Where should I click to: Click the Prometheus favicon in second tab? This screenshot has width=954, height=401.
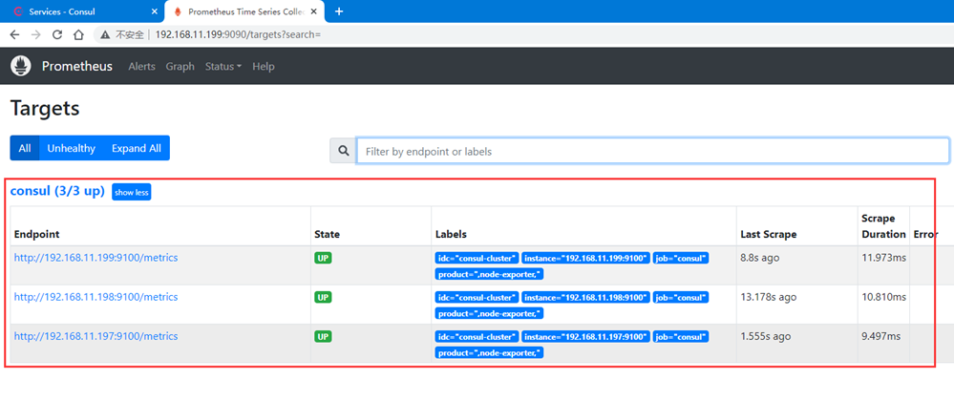click(x=178, y=11)
